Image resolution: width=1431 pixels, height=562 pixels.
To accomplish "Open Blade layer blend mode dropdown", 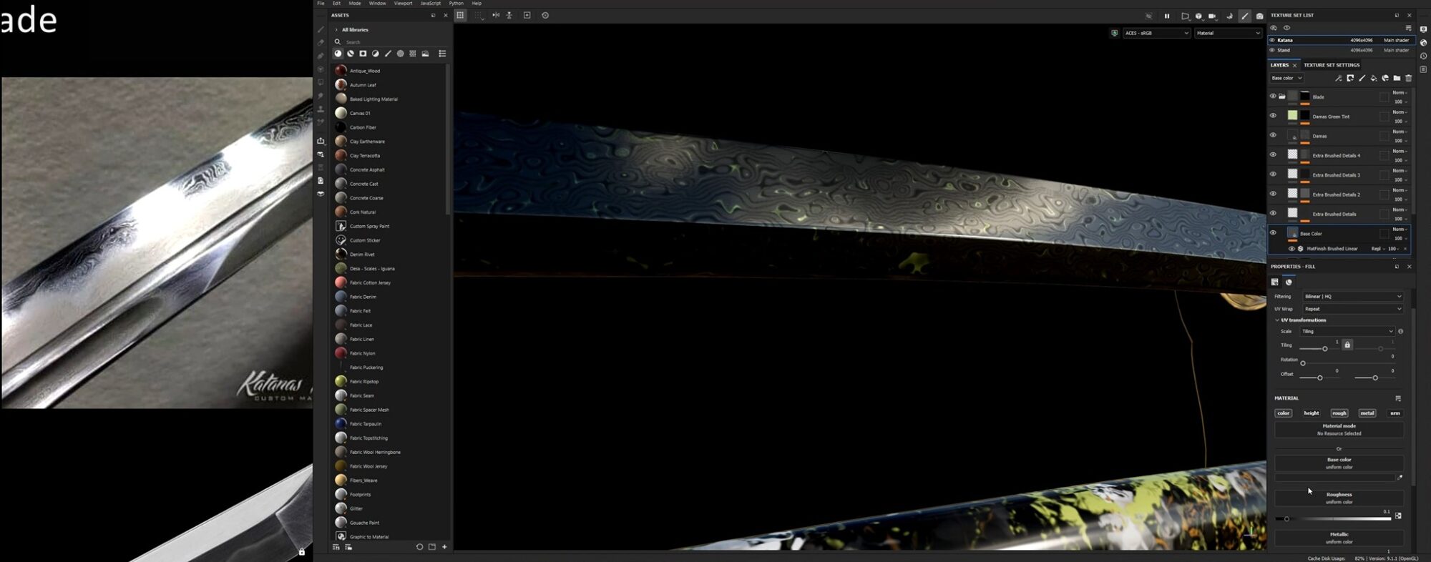I will click(1400, 92).
